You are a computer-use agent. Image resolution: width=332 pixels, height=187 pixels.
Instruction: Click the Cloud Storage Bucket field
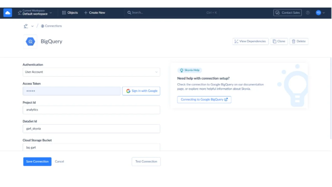coord(91,147)
